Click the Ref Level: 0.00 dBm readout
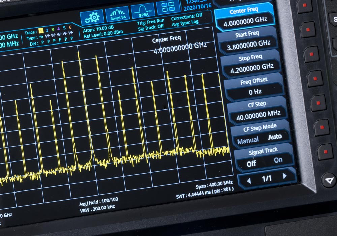The width and height of the screenshot is (337, 236). [x=103, y=34]
